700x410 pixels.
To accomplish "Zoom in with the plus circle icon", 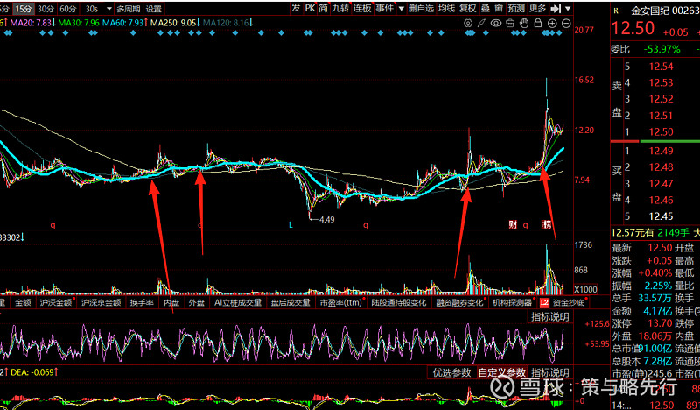I will click(x=552, y=24).
